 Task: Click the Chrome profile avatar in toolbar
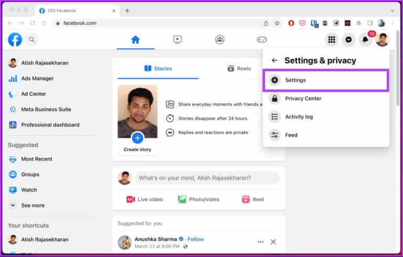(381, 23)
